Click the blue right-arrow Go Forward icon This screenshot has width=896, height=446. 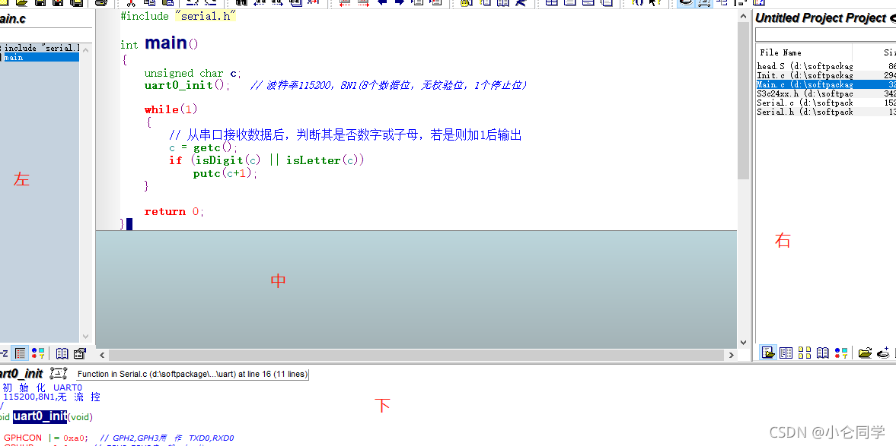click(400, 3)
